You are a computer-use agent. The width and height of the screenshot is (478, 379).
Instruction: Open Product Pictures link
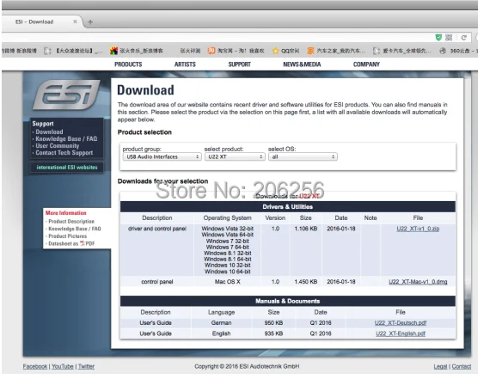(x=67, y=236)
